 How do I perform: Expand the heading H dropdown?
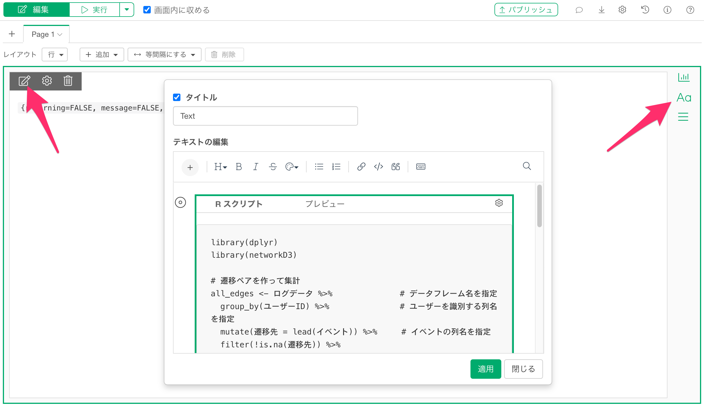[x=220, y=167]
